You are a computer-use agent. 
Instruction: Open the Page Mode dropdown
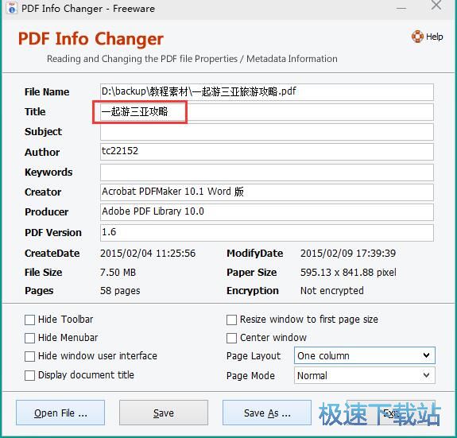(365, 375)
